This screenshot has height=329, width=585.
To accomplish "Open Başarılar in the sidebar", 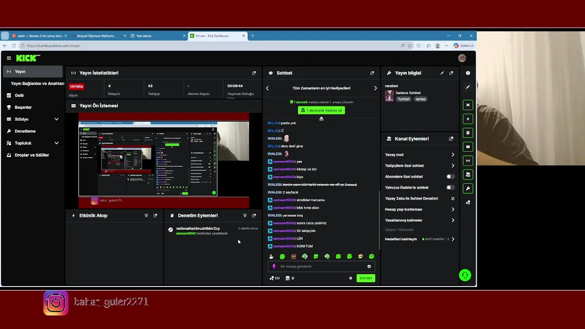I will point(33,107).
